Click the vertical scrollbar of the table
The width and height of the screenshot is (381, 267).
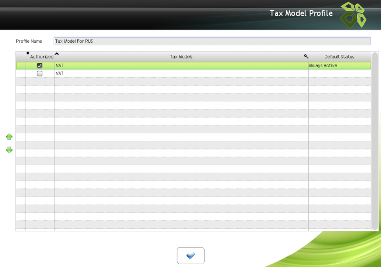(x=375, y=141)
